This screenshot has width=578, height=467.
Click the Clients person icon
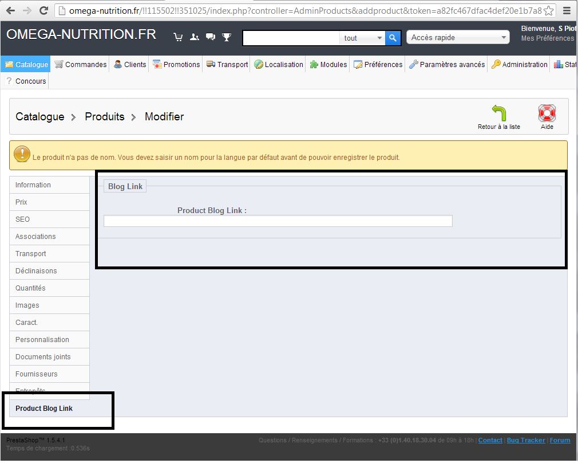(117, 64)
